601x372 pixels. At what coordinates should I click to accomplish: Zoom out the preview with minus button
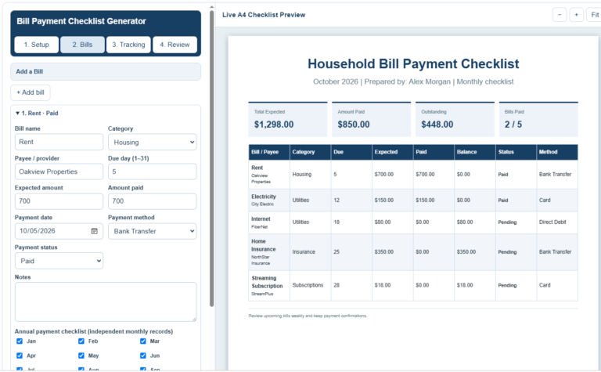click(x=560, y=15)
